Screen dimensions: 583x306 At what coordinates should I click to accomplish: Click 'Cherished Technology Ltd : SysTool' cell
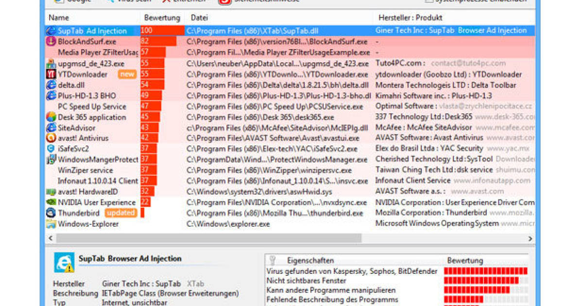[434, 160]
